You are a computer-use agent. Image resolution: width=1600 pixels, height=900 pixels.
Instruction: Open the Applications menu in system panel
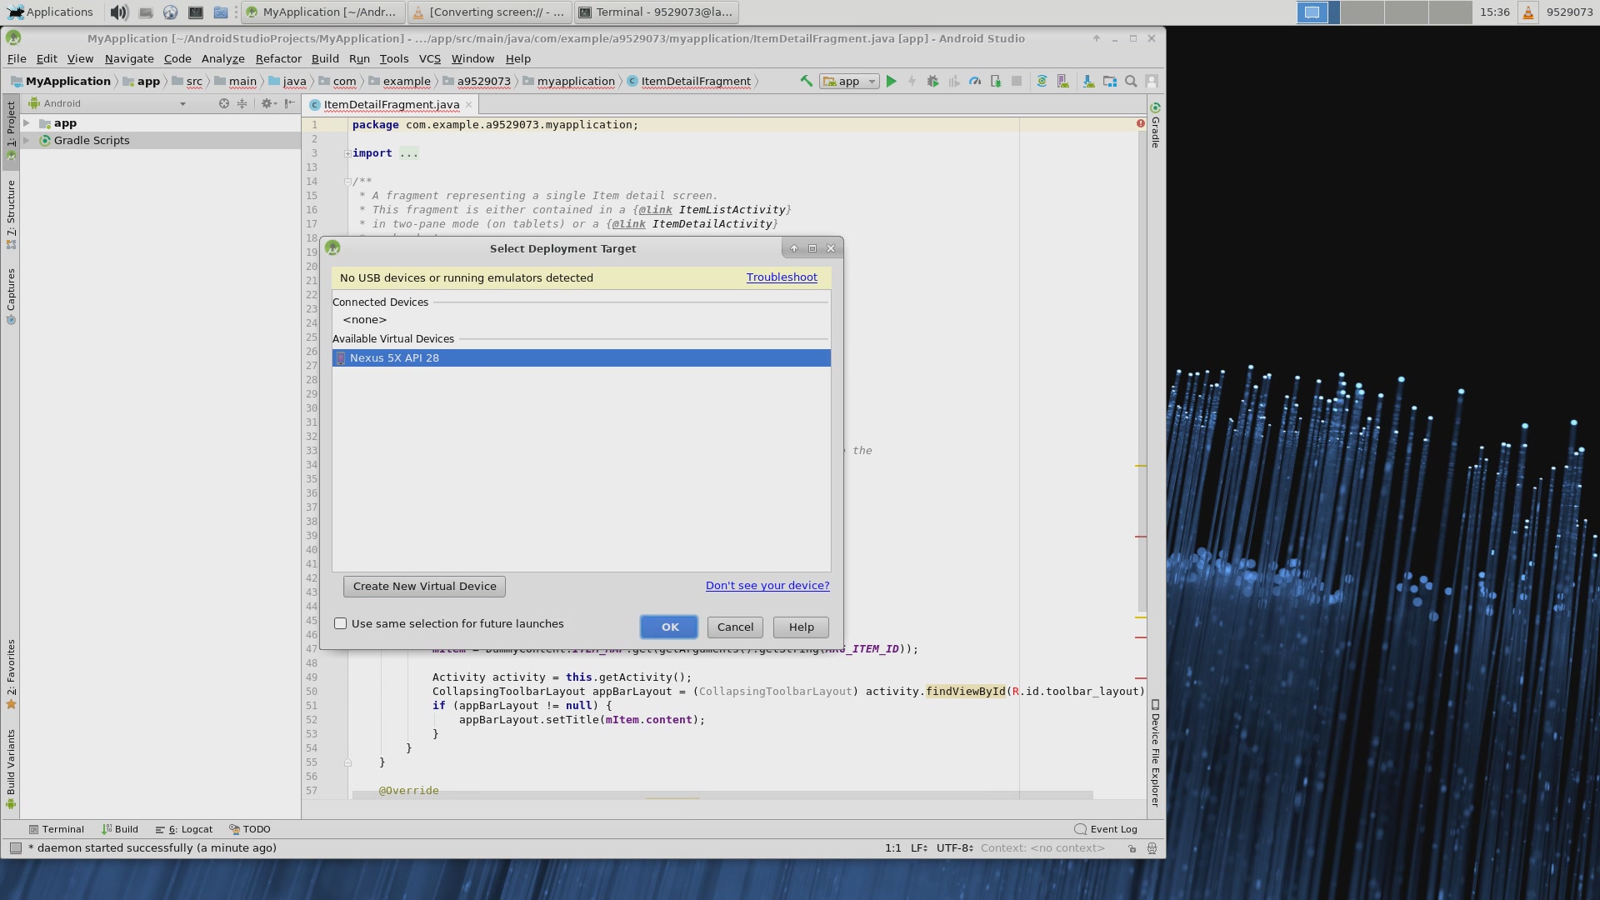tap(50, 12)
